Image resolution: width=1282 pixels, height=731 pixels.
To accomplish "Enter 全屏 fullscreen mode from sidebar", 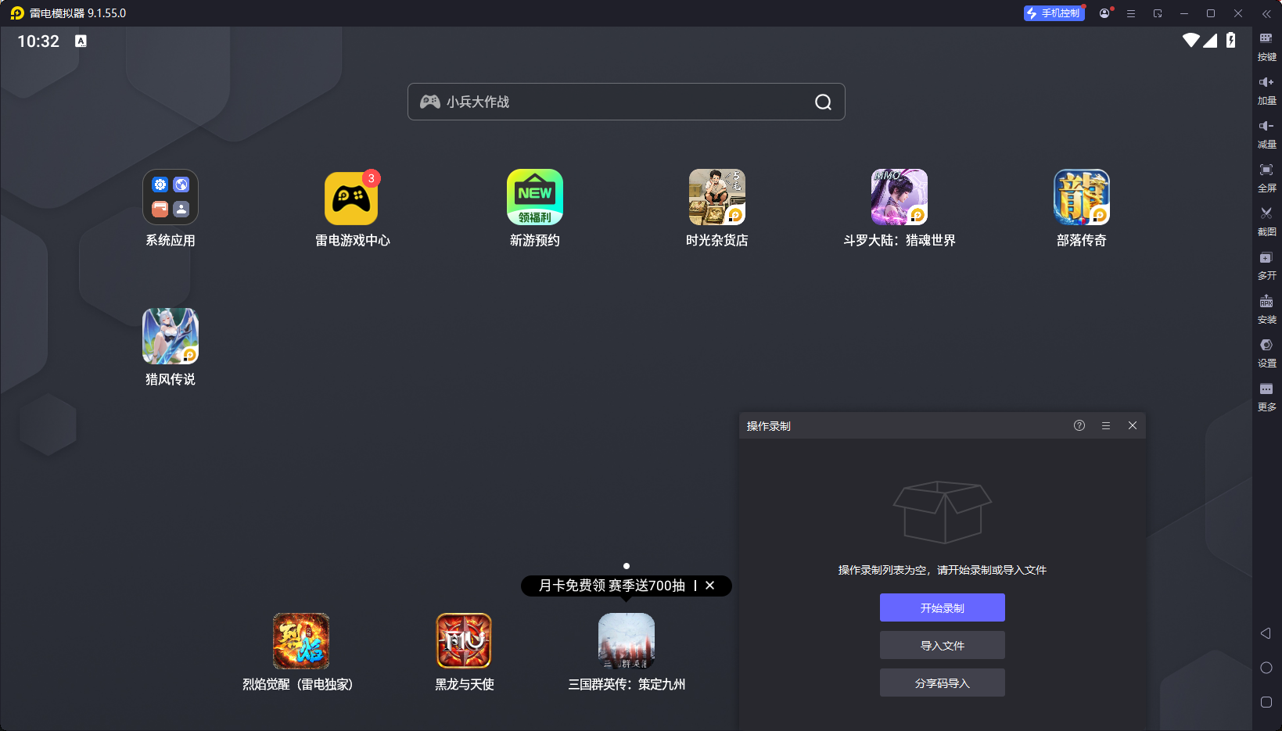I will [1266, 175].
